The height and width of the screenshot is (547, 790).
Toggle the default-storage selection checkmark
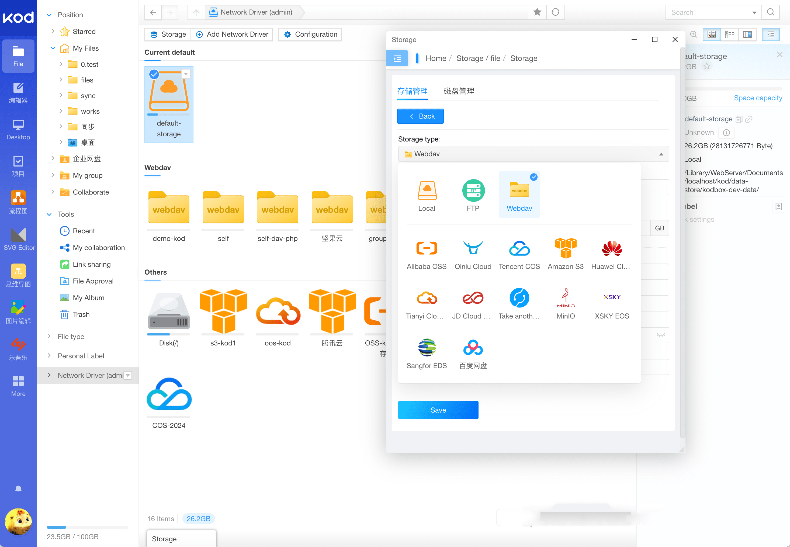click(154, 74)
